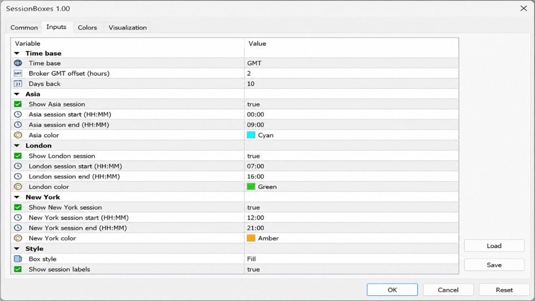
Task: Select the Show New York session true value
Action: (351, 207)
